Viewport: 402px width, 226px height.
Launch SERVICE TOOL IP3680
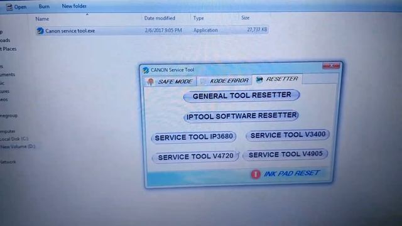point(193,137)
